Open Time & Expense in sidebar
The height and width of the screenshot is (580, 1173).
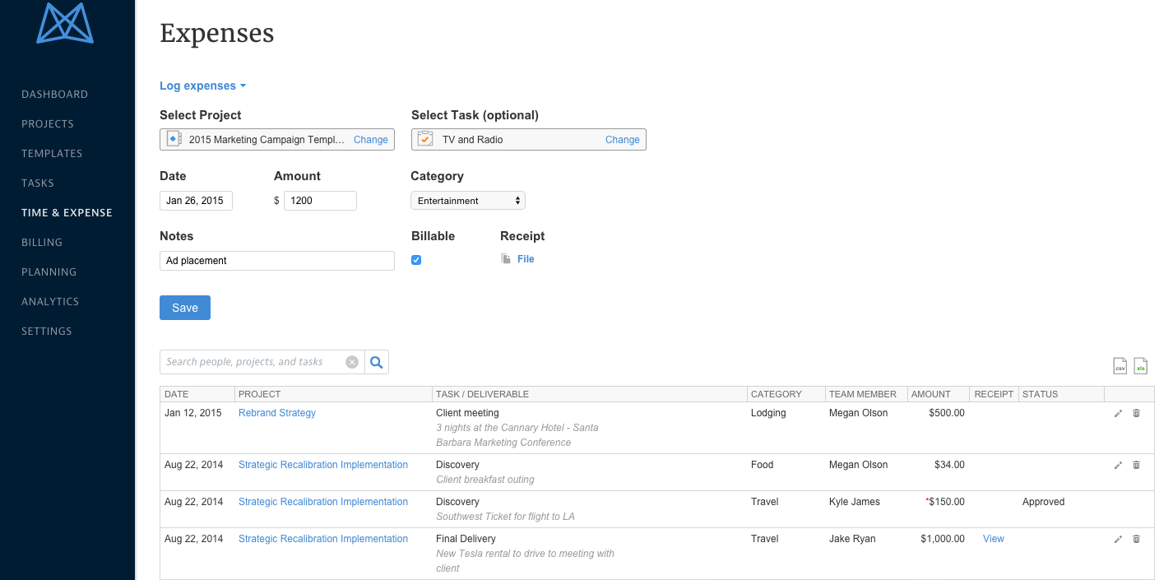coord(67,213)
